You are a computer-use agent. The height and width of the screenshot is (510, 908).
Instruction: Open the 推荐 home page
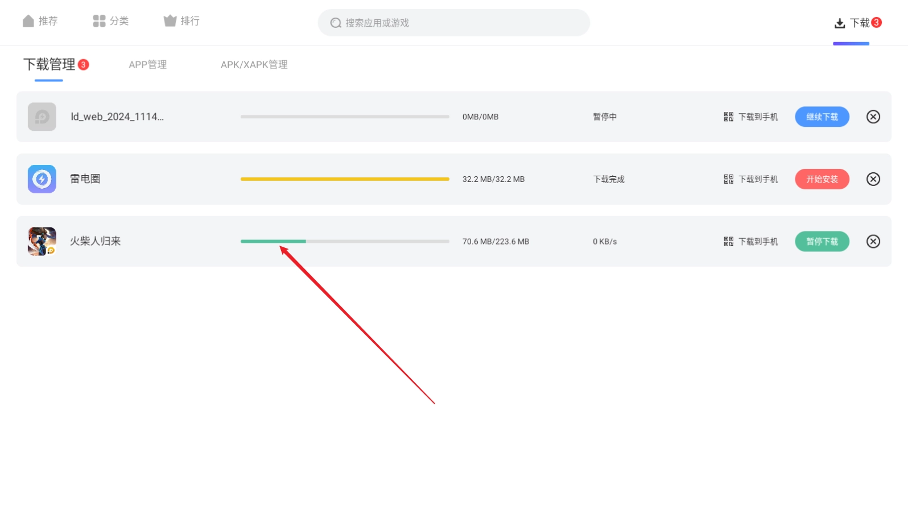(x=40, y=21)
